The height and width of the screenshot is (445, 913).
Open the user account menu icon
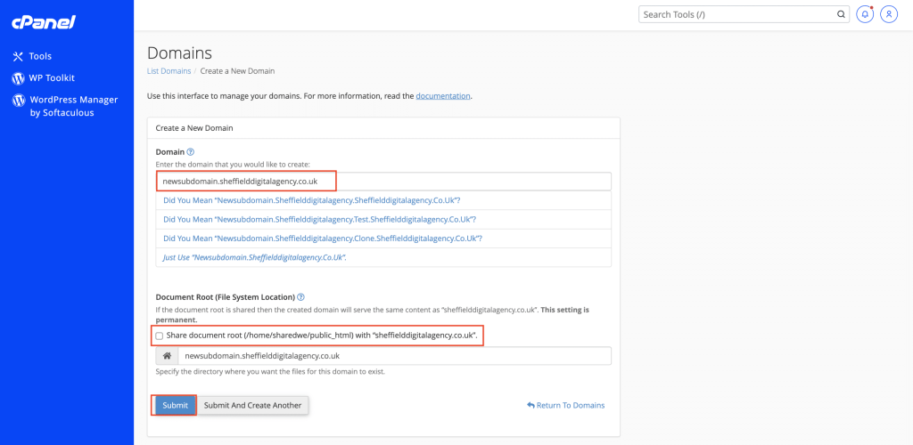pyautogui.click(x=889, y=14)
